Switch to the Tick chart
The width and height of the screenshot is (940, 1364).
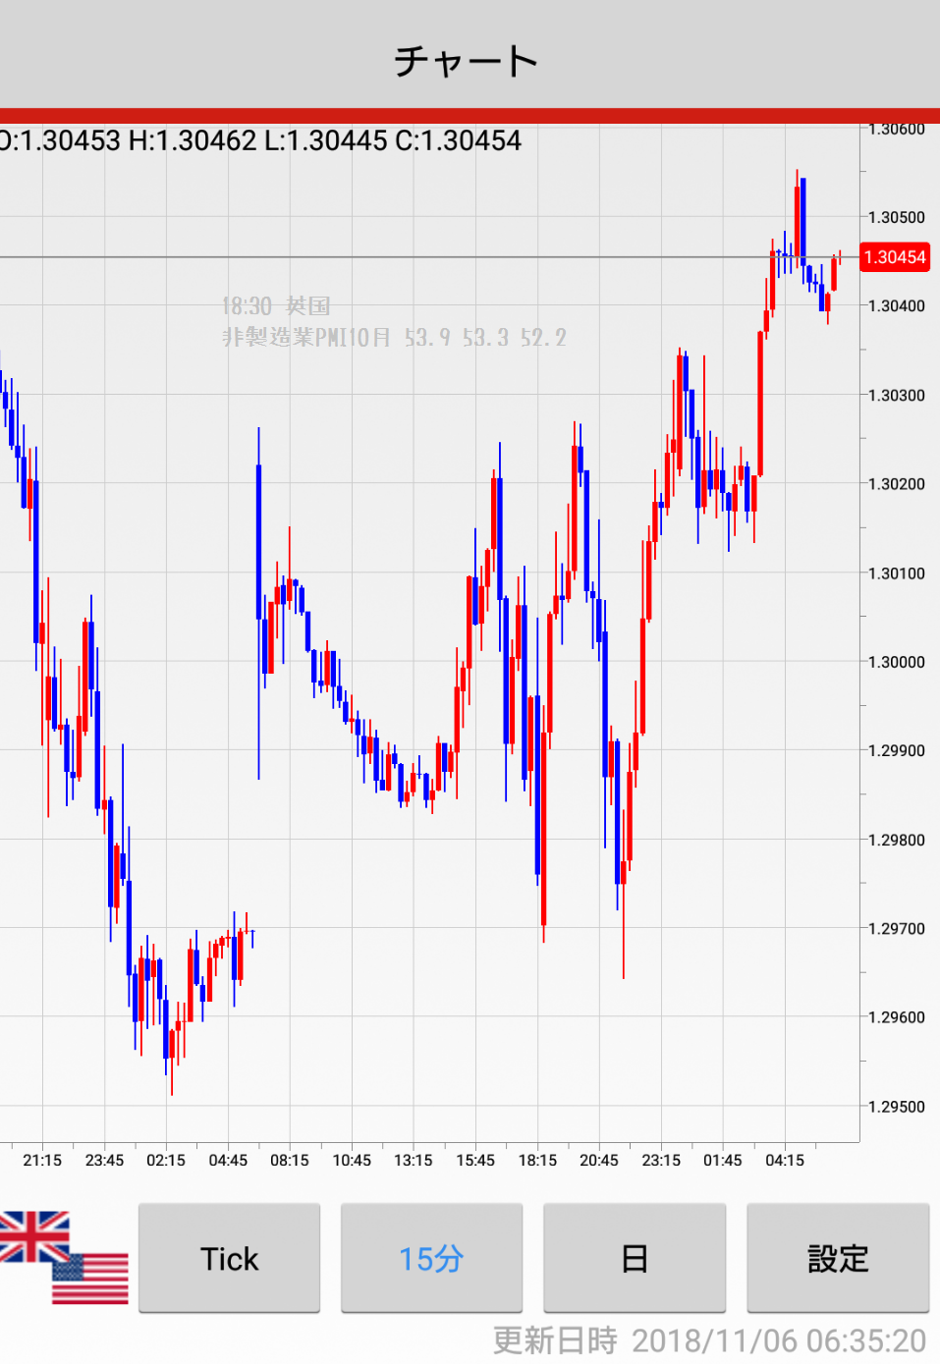click(229, 1258)
